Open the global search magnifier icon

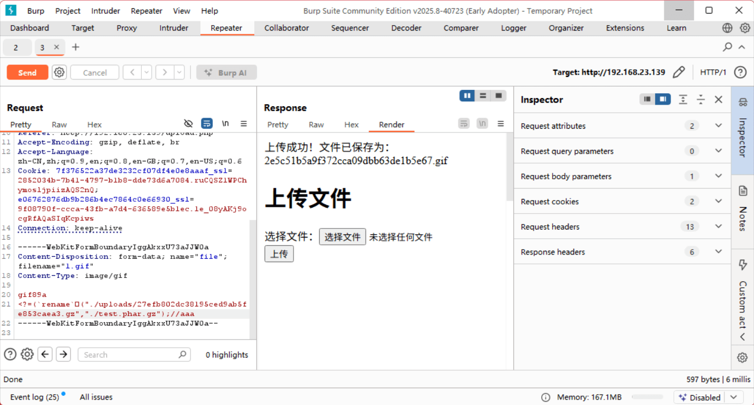[727, 47]
